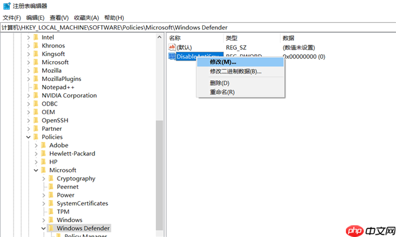Click the folder icon beside ODBC
The width and height of the screenshot is (396, 237).
point(36,104)
